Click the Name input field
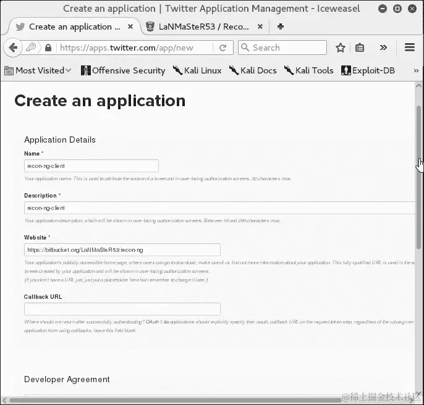 (x=91, y=165)
